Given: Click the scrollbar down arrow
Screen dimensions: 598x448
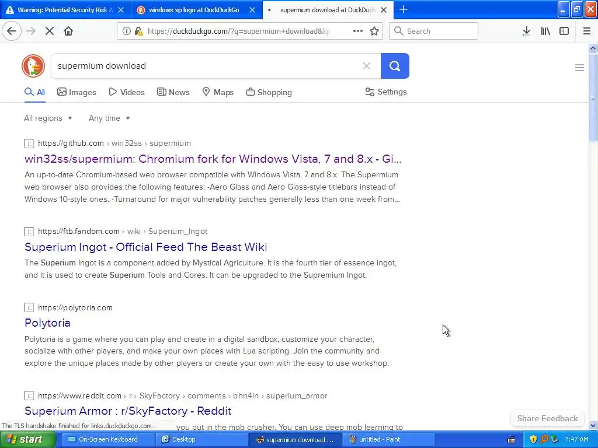Looking at the screenshot, I should pyautogui.click(x=593, y=425).
